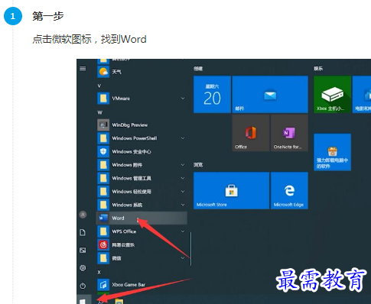Image resolution: width=371 pixels, height=304 pixels.
Task: Open the Mail tile (邮件)
Action: point(270,95)
